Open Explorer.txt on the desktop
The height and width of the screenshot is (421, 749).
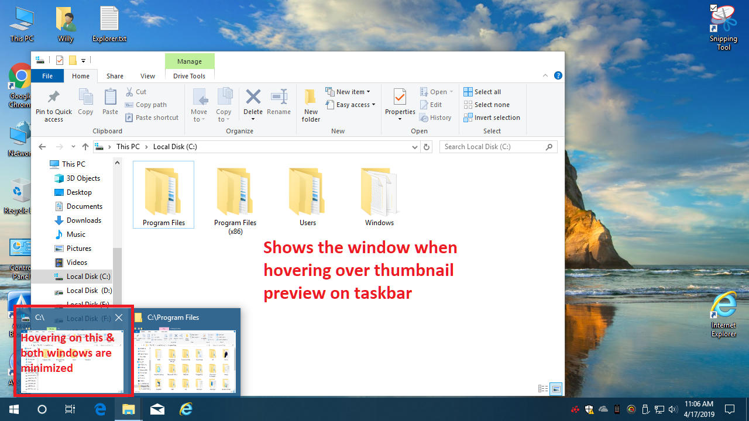pos(109,25)
